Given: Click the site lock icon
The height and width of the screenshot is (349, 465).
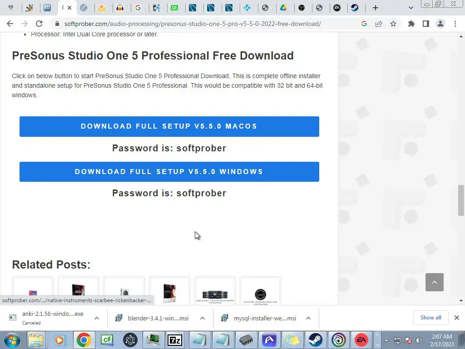Looking at the screenshot, I should coord(57,24).
